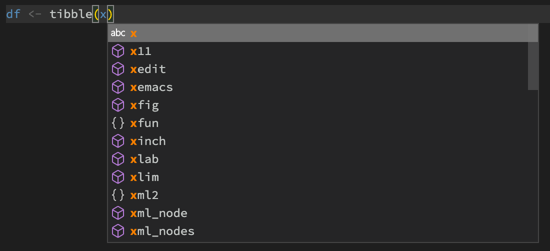Click the df variable in the code line
The width and height of the screenshot is (550, 251).
pyautogui.click(x=13, y=14)
